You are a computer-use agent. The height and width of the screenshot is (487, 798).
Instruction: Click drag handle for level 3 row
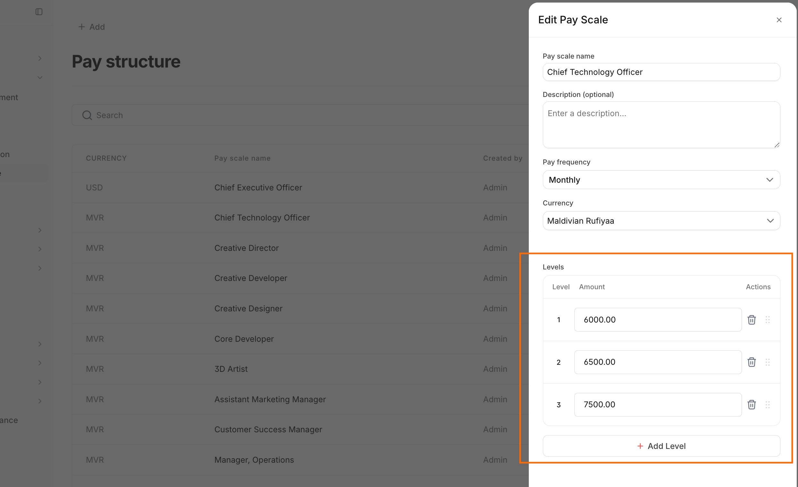[x=767, y=404]
